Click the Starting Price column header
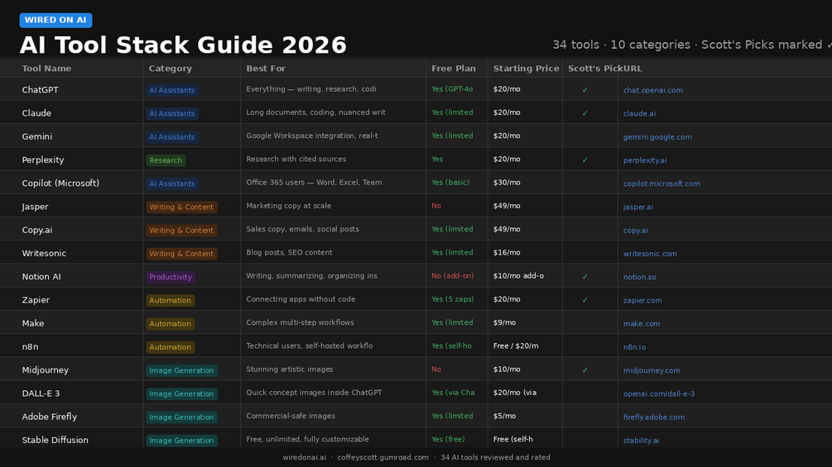This screenshot has height=467, width=832. click(x=526, y=69)
